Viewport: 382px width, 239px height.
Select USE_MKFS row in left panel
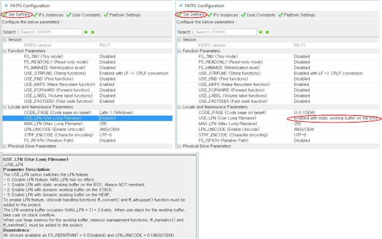tap(88, 85)
